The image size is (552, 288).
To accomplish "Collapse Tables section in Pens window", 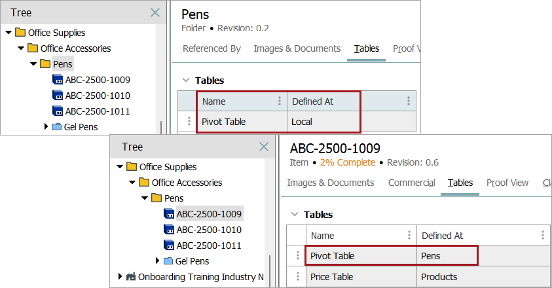I will click(186, 81).
